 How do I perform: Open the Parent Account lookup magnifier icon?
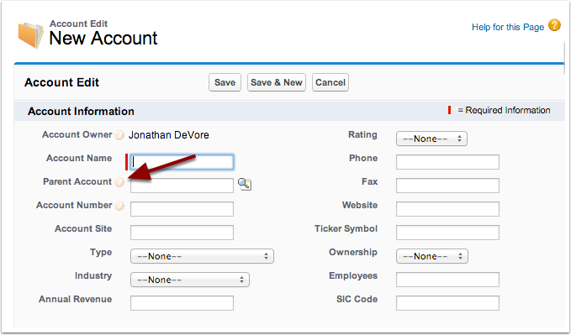(245, 184)
